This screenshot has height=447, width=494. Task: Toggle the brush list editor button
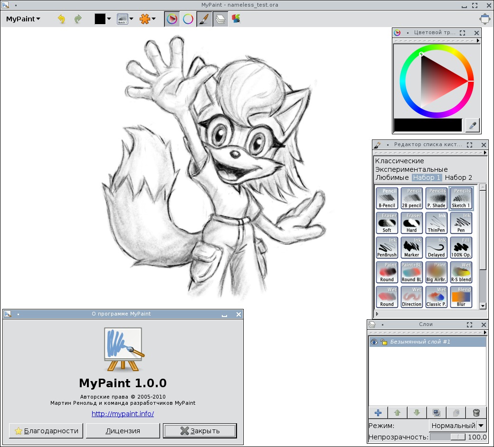click(204, 19)
